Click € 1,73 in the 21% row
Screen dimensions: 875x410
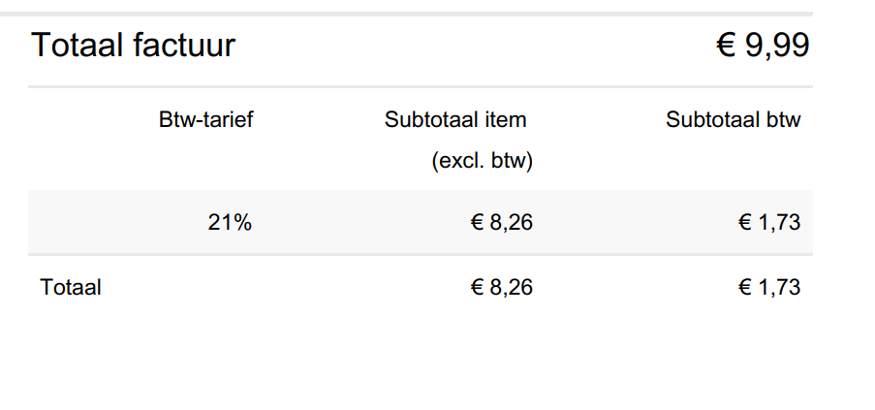tap(769, 223)
